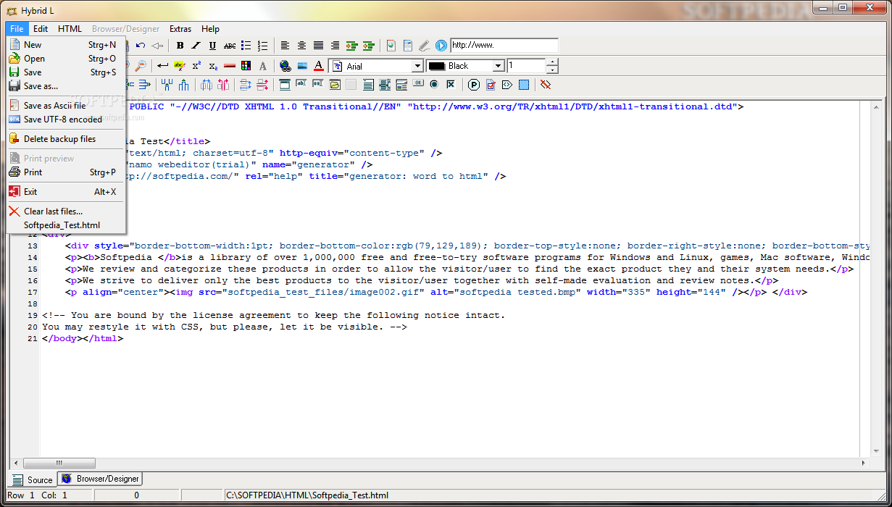The width and height of the screenshot is (892, 507).
Task: Decrease the size value with down arrow
Action: [552, 70]
